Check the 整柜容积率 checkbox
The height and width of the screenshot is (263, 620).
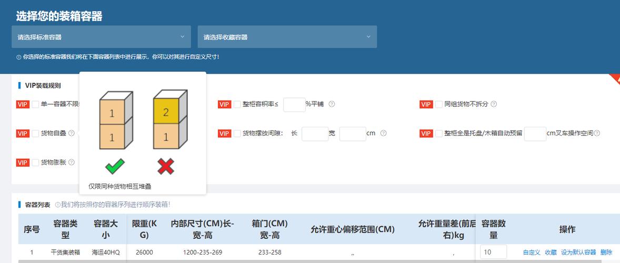(x=237, y=105)
